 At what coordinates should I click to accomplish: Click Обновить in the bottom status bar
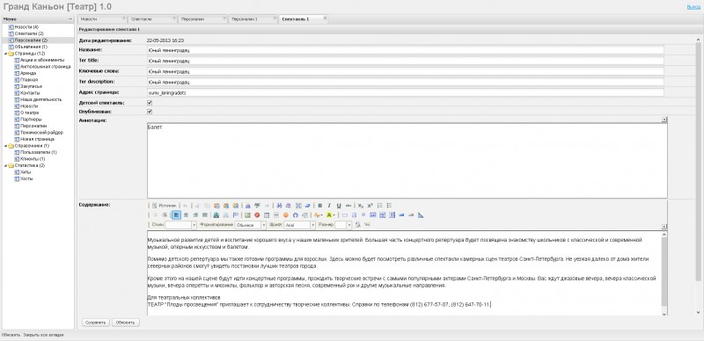11,335
